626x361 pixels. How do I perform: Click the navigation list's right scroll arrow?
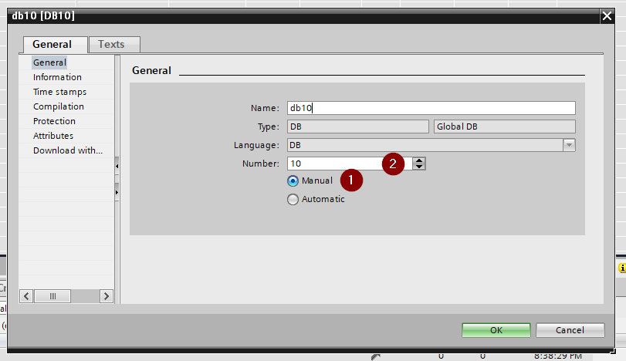coord(107,296)
